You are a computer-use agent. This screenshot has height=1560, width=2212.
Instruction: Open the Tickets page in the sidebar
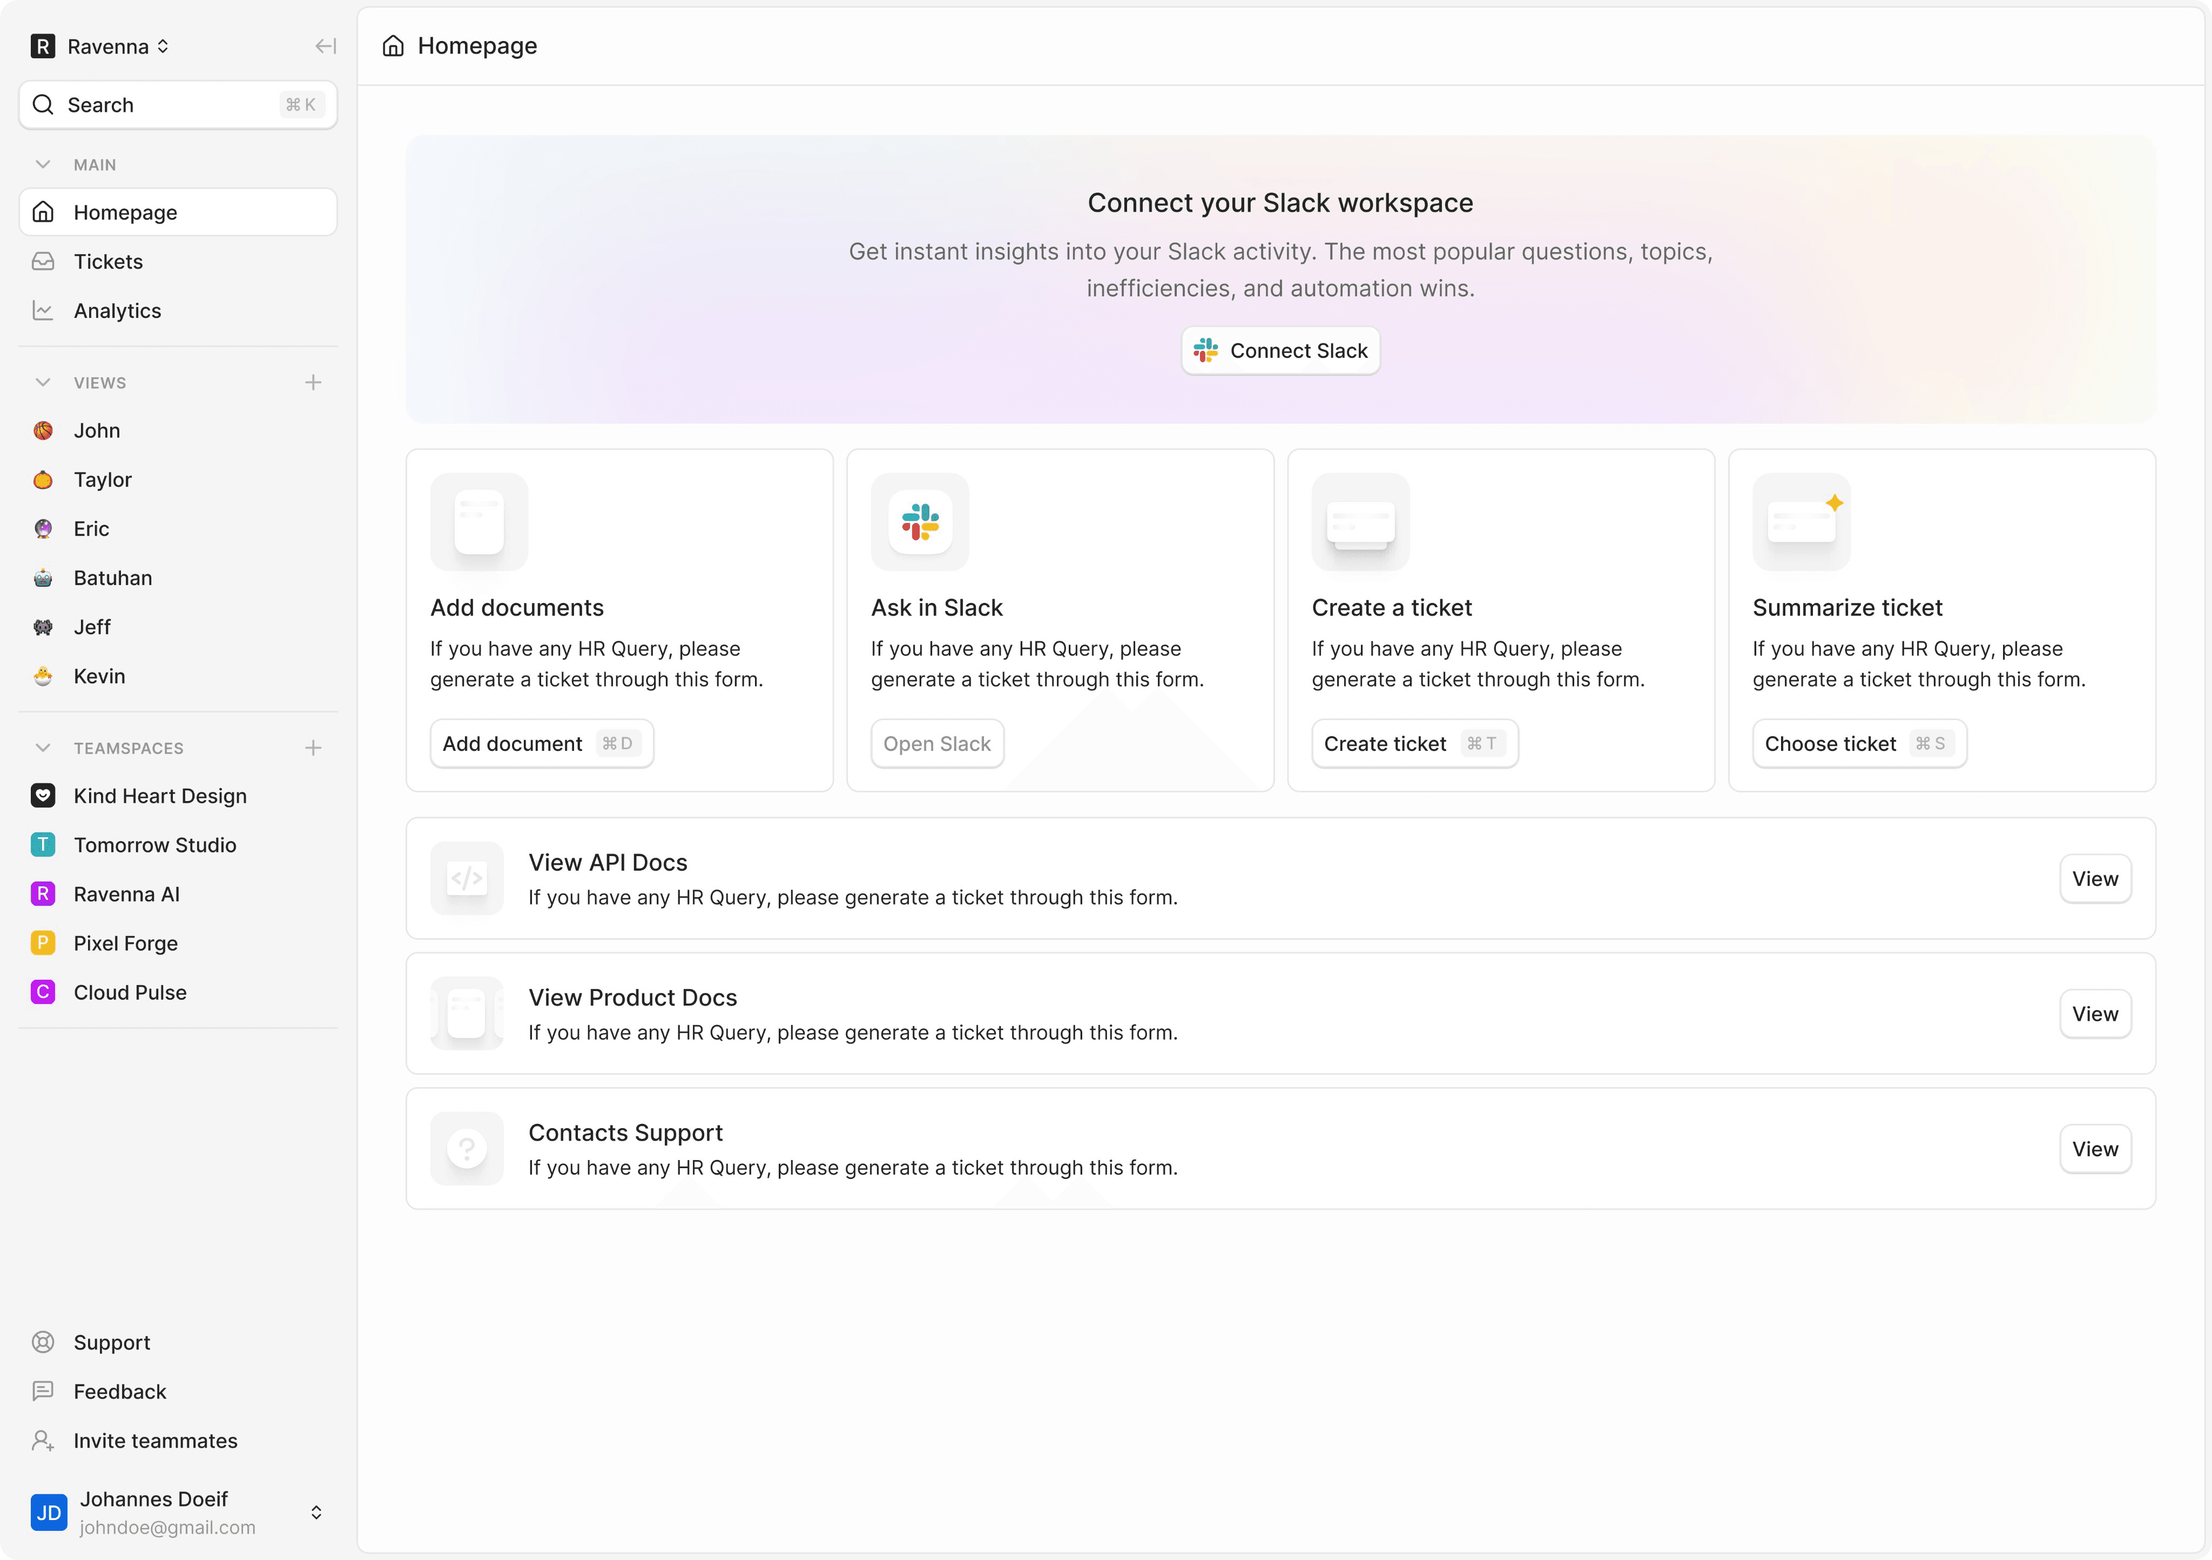tap(108, 262)
